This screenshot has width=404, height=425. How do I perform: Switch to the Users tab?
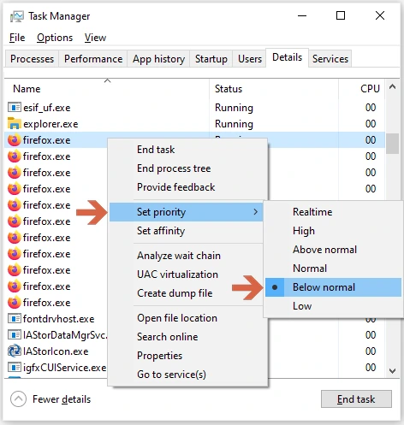250,59
